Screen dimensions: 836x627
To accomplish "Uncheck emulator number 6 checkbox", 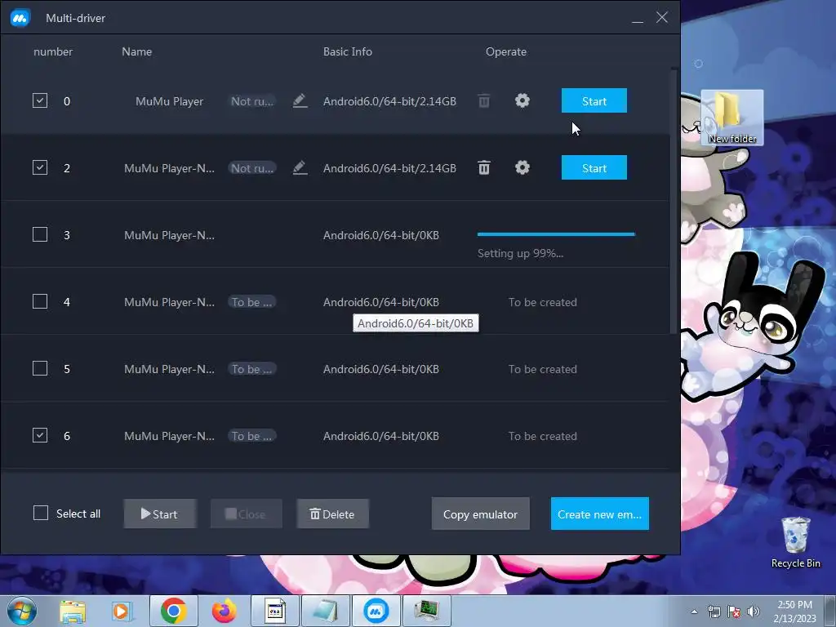I will click(40, 436).
